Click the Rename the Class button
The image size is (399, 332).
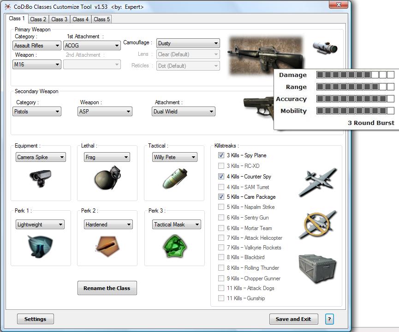point(107,288)
